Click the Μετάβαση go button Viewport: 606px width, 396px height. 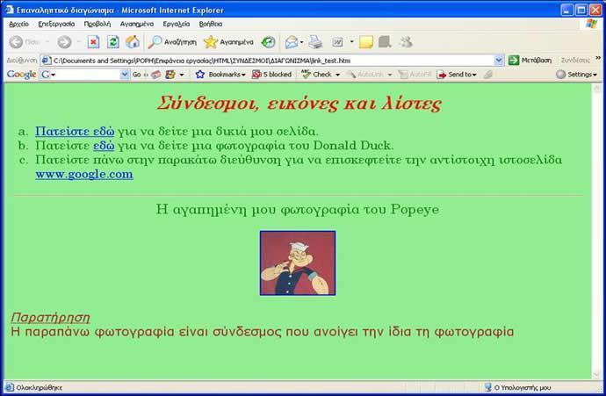click(x=530, y=61)
